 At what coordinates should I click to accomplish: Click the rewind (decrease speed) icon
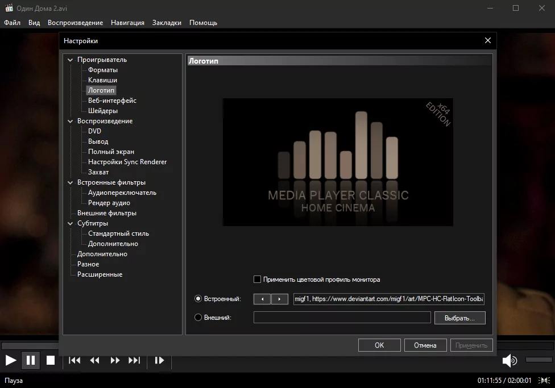coord(94,360)
